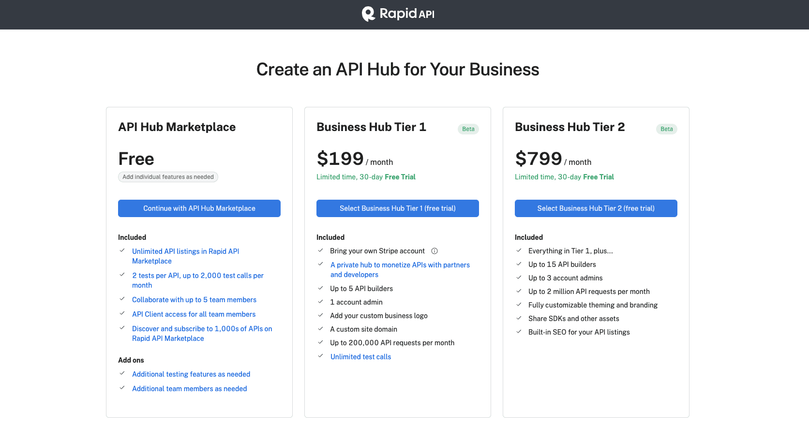Click the API Hub Marketplace heading
The width and height of the screenshot is (809, 425).
(x=177, y=127)
